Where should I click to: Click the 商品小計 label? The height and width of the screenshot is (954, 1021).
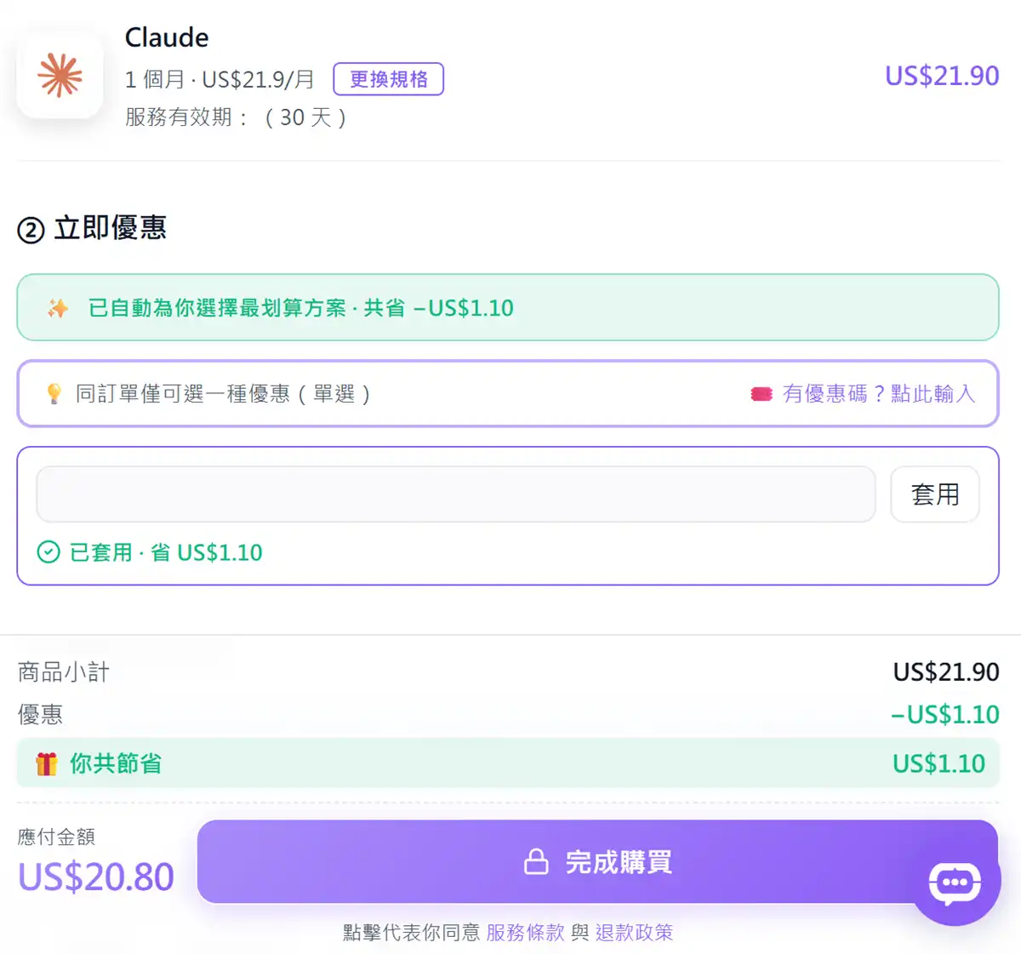click(64, 672)
